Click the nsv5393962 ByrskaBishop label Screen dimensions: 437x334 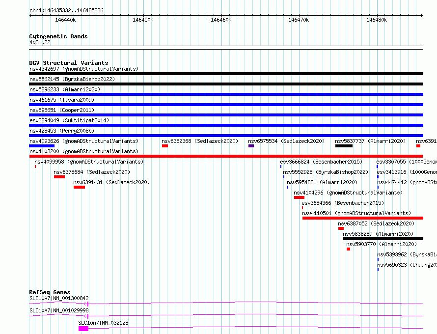pyautogui.click(x=407, y=254)
